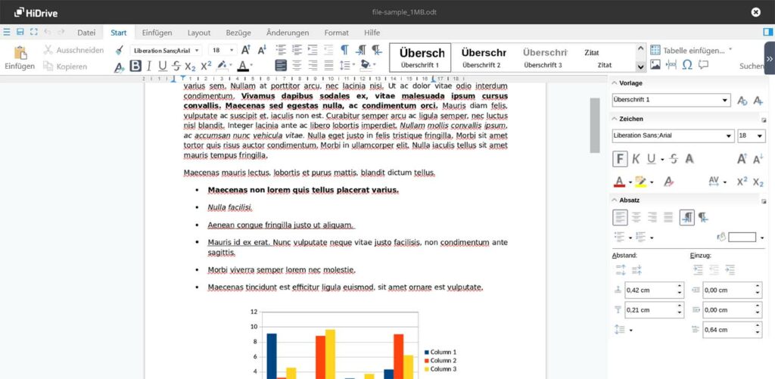Open the Datei tab
This screenshot has height=379, width=775.
click(x=86, y=33)
